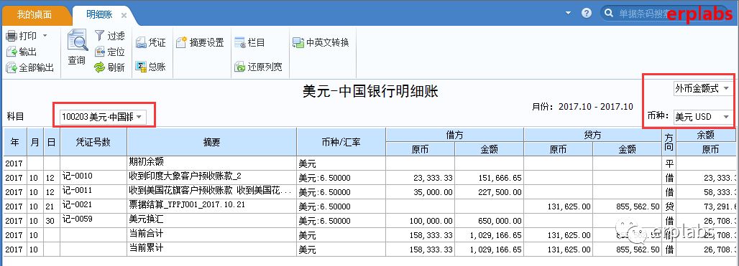
Task: Click the 期初余额 row summary
Action: 211,163
